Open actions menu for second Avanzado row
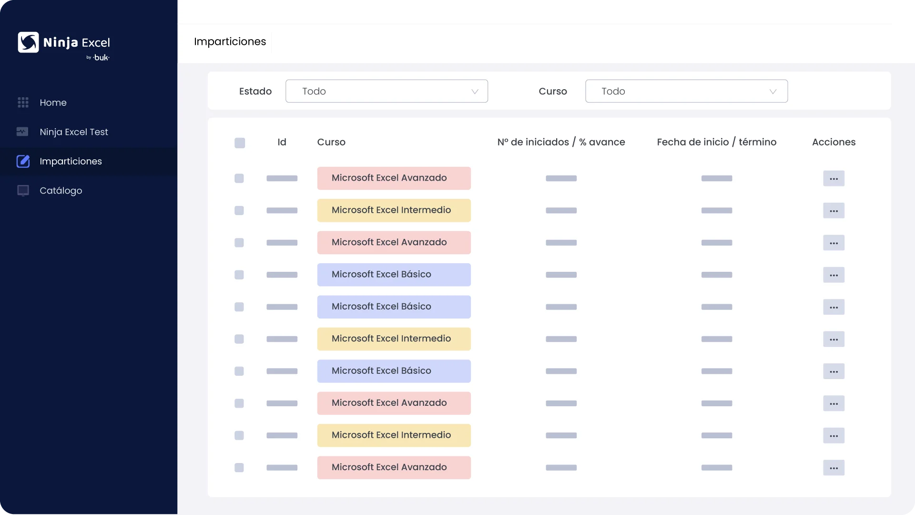915x515 pixels. (x=834, y=243)
